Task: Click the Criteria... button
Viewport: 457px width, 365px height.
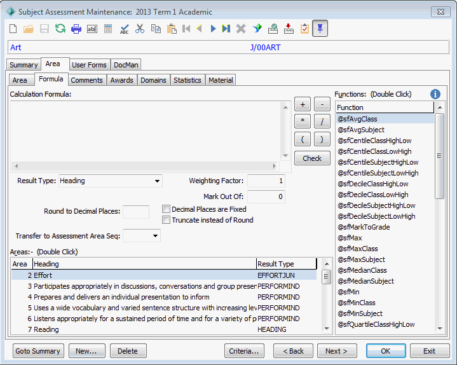Action: click(x=244, y=351)
